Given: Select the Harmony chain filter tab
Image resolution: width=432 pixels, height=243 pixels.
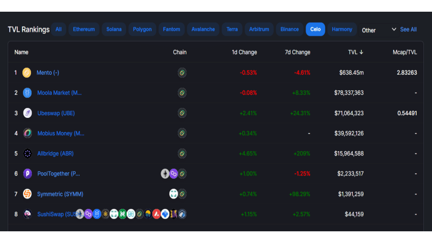Looking at the screenshot, I should tap(342, 29).
